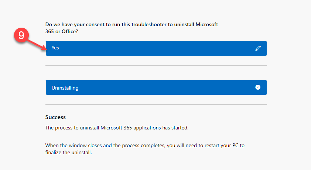Click the divider line below Yes bar
The height and width of the screenshot is (170, 311).
pyautogui.click(x=156, y=66)
